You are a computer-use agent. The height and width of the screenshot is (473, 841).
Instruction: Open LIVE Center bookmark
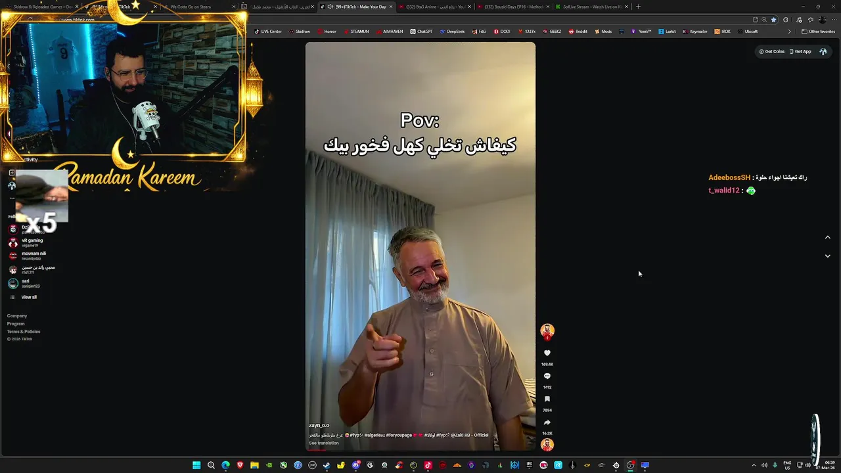268,32
